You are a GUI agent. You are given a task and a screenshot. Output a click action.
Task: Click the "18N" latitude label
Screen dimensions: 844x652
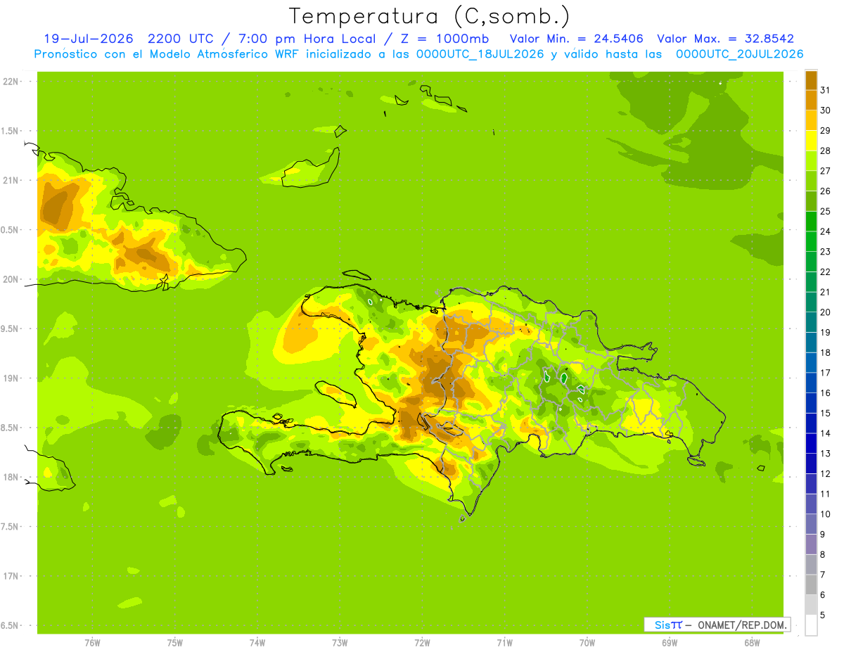coord(10,477)
